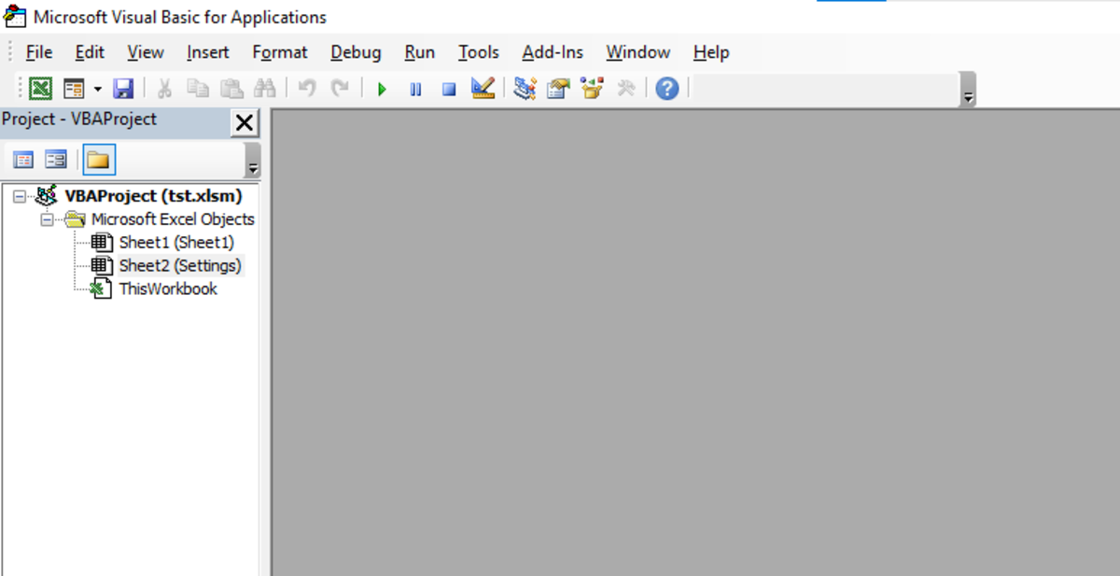Click View Object button in Project panel
Viewport: 1120px width, 576px height.
pos(56,160)
